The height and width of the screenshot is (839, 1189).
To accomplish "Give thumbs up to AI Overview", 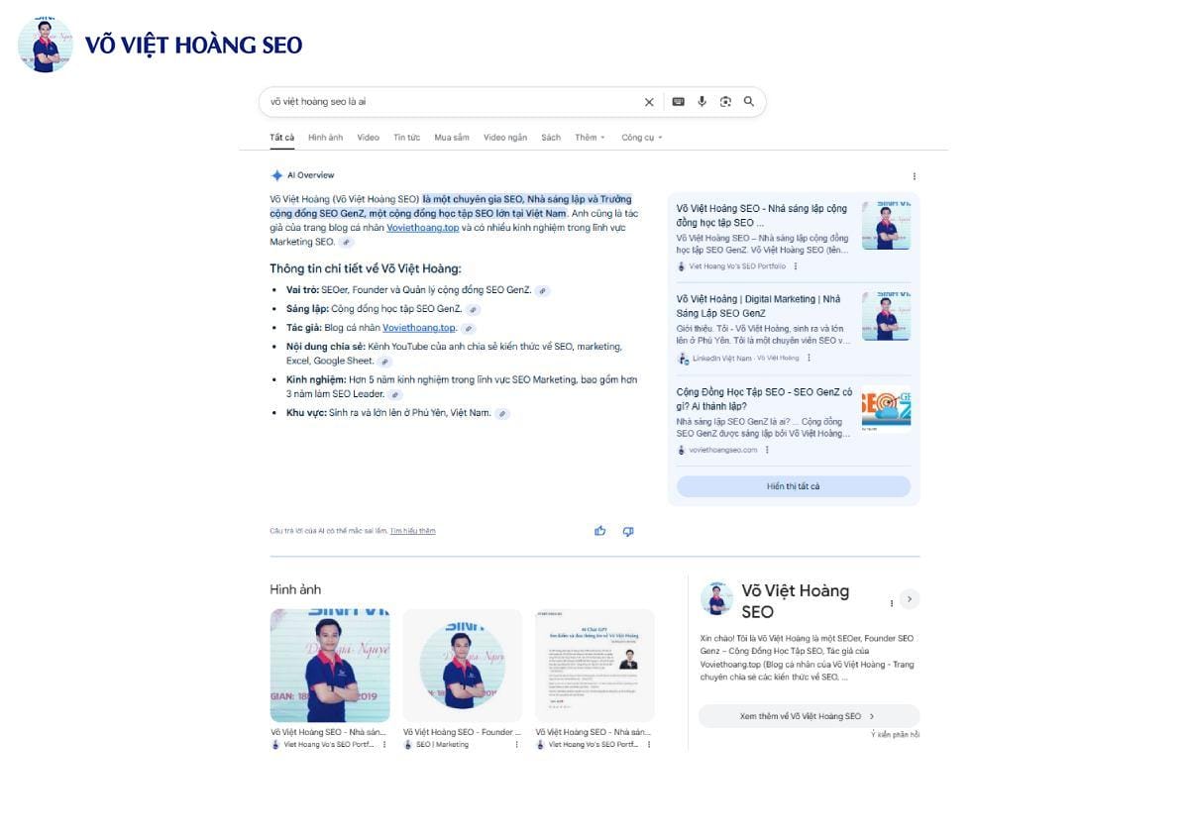I will point(599,531).
